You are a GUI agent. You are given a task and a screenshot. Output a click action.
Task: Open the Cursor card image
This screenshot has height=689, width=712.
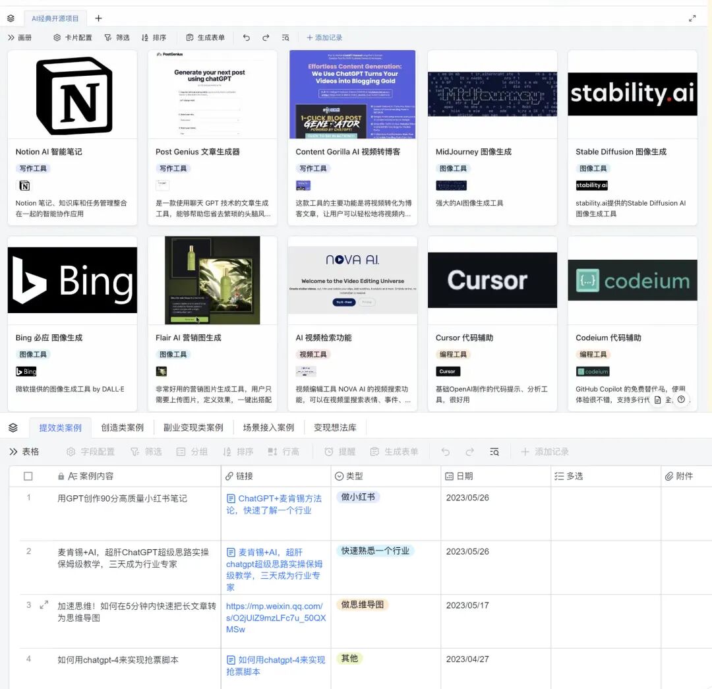[x=492, y=280]
